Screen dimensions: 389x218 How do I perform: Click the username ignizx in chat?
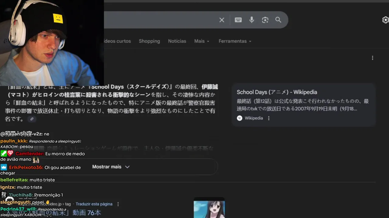point(8,187)
